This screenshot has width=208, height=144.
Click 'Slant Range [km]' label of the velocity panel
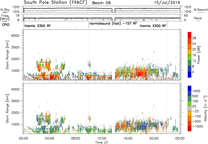pos(7,109)
